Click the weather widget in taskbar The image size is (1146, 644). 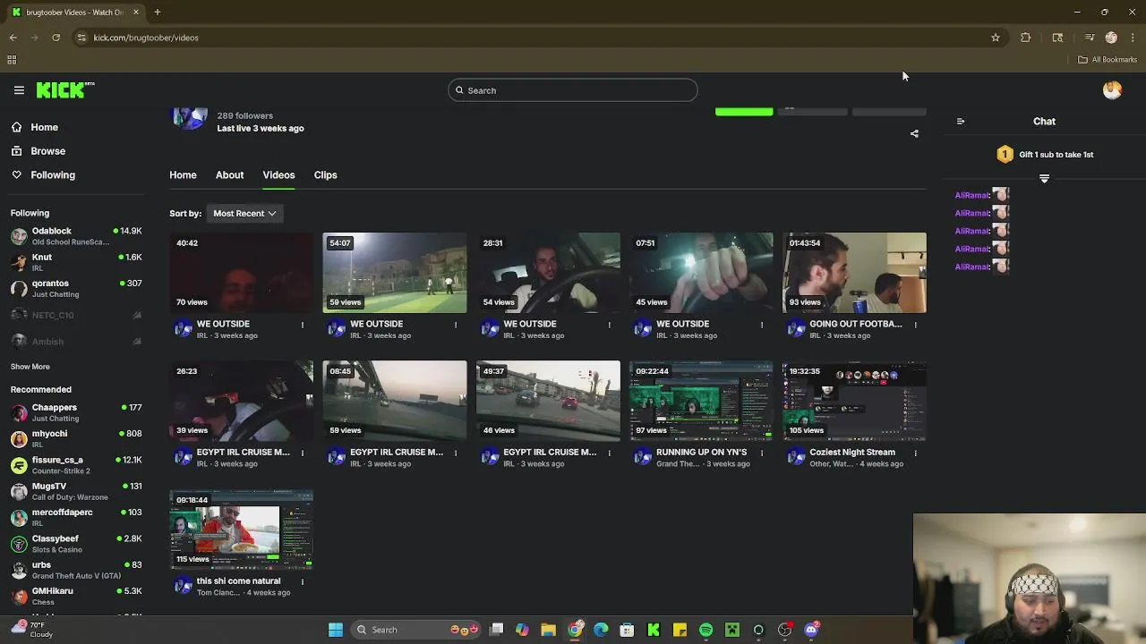33,630
